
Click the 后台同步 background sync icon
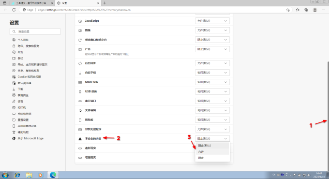pos(80,63)
